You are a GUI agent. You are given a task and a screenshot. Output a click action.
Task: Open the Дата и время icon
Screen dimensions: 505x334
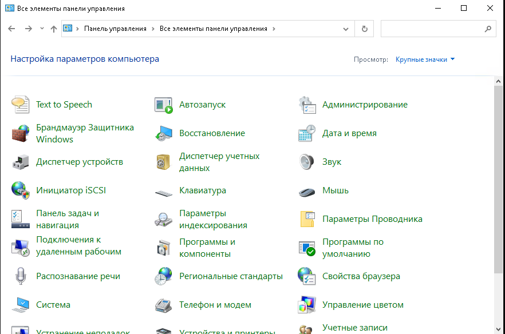point(307,133)
